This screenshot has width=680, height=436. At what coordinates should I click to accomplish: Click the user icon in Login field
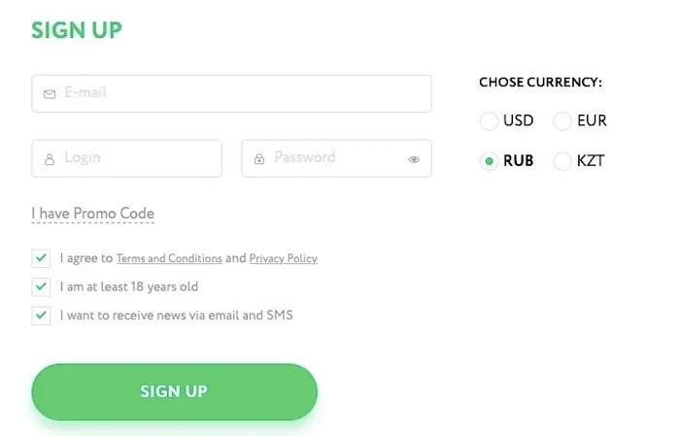pos(50,158)
